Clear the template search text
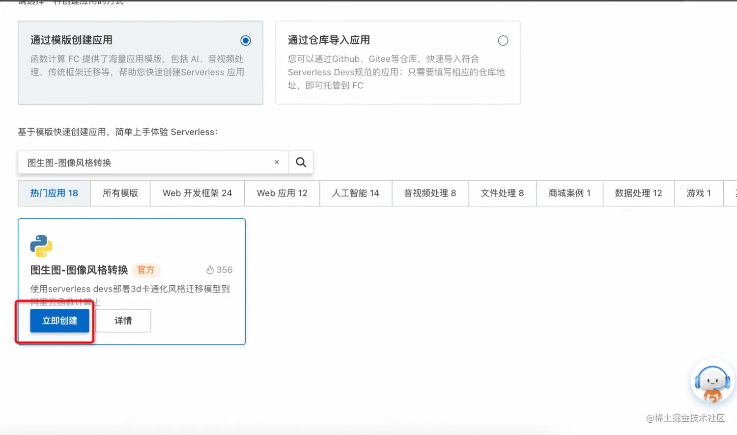The width and height of the screenshot is (737, 435). (277, 162)
